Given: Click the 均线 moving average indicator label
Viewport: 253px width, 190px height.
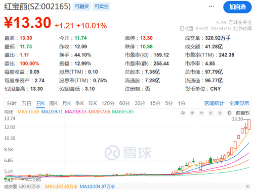Looking at the screenshot, I should (9, 112).
